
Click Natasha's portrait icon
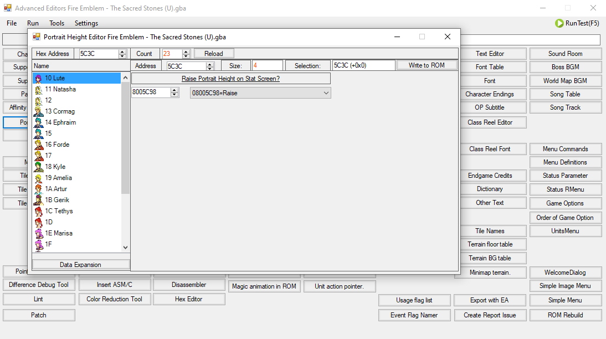[38, 89]
